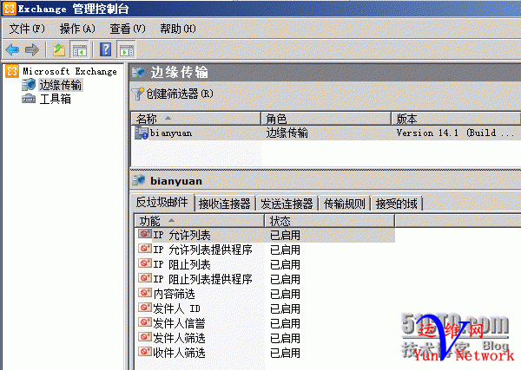Click 已启用 status of 内容筛选
This screenshot has width=521, height=370.
285,294
